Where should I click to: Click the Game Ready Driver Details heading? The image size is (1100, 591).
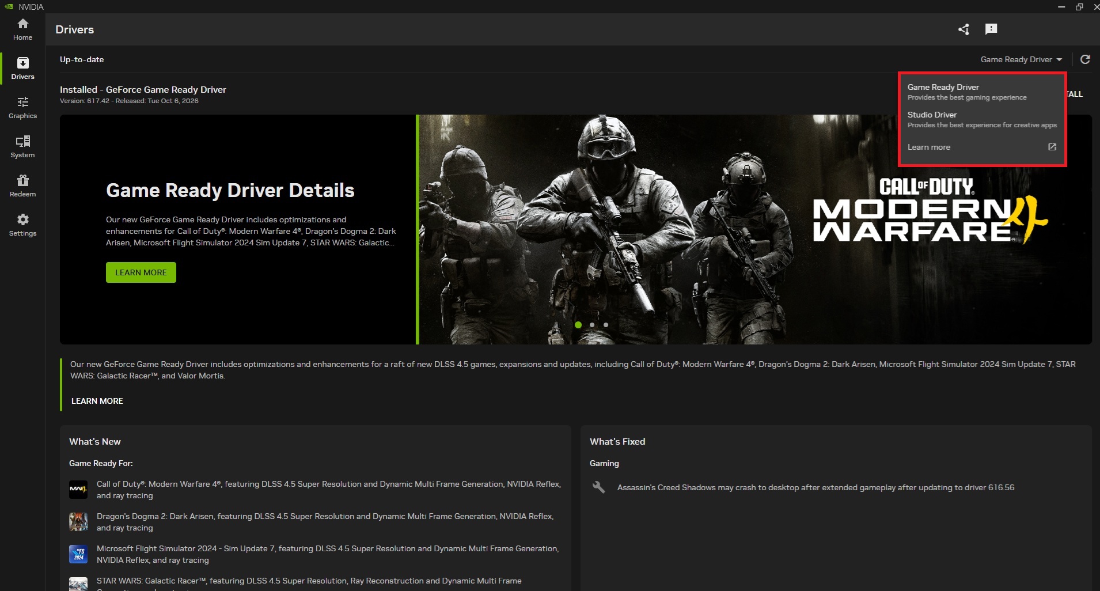click(230, 190)
